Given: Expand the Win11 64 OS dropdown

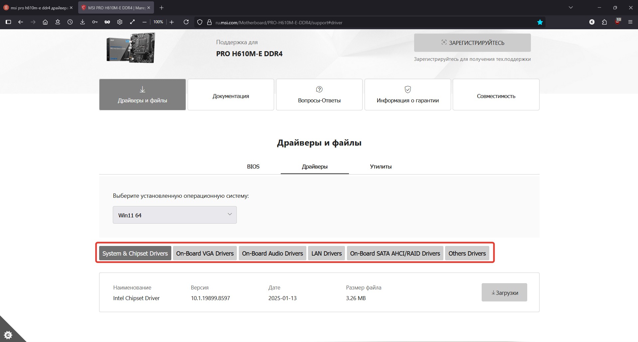Looking at the screenshot, I should tap(175, 215).
